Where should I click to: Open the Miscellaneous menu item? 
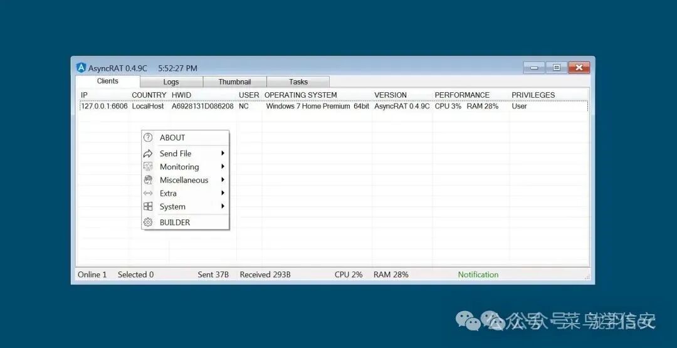185,180
